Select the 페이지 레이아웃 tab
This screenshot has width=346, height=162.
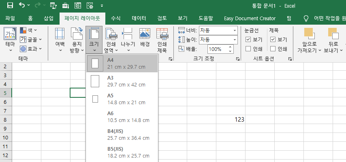pos(82,18)
